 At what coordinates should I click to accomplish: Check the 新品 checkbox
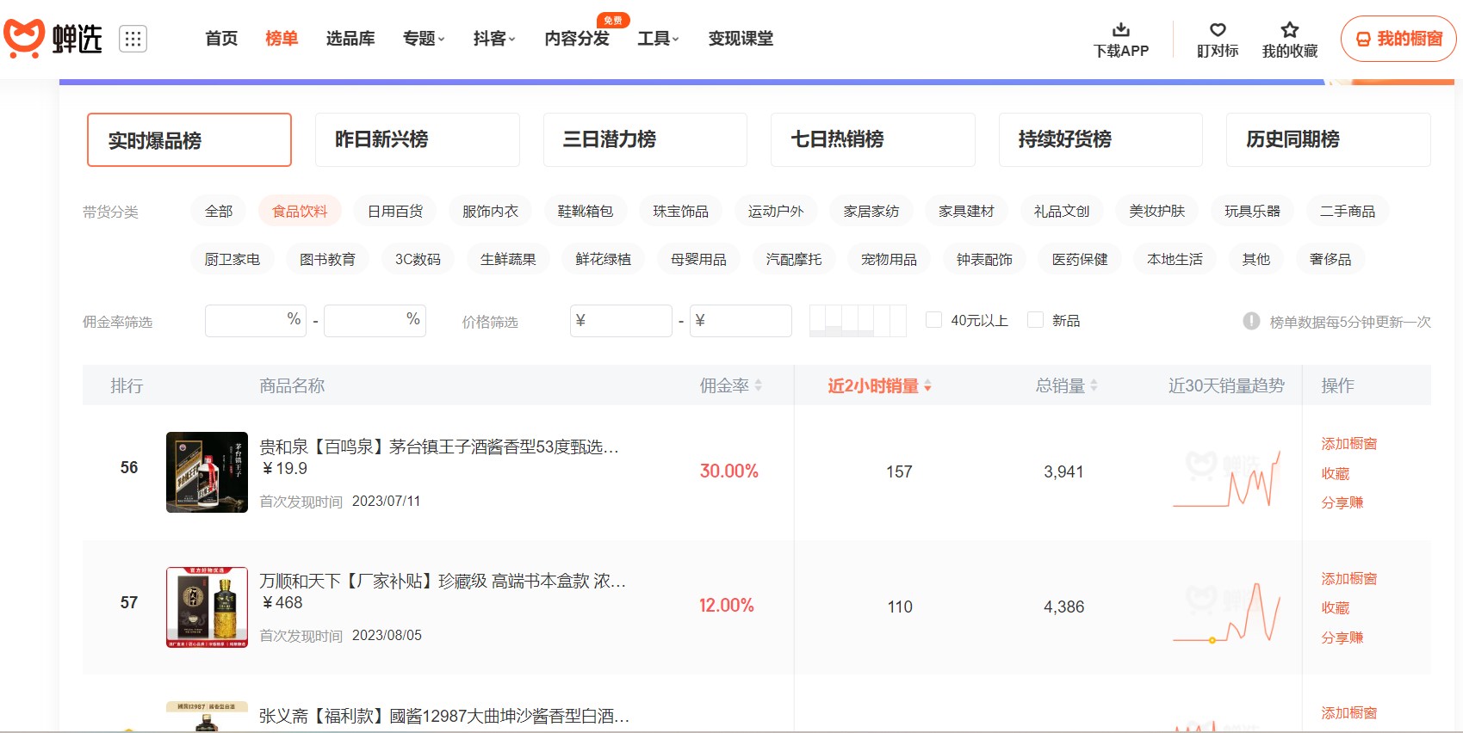tap(1036, 320)
